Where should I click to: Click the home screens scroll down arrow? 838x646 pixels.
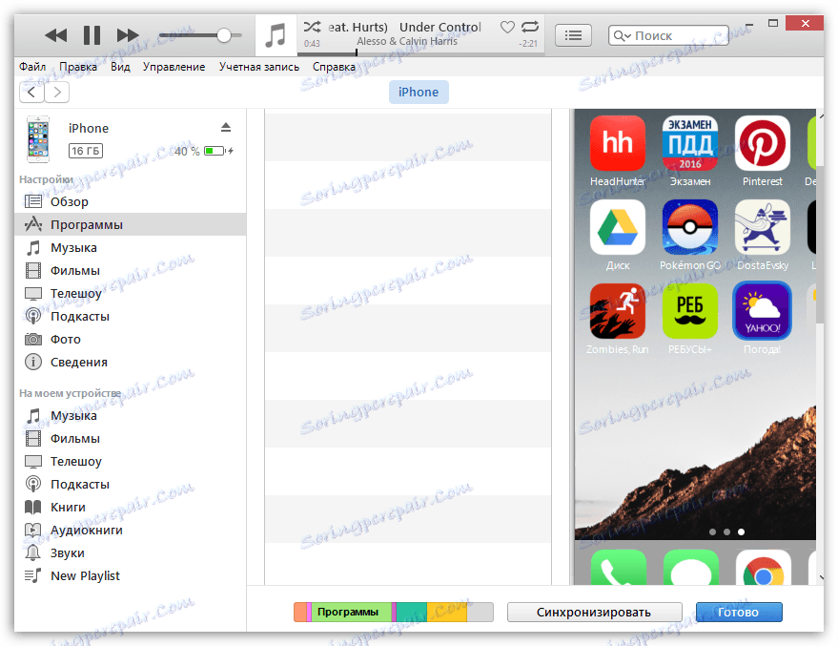tap(821, 577)
